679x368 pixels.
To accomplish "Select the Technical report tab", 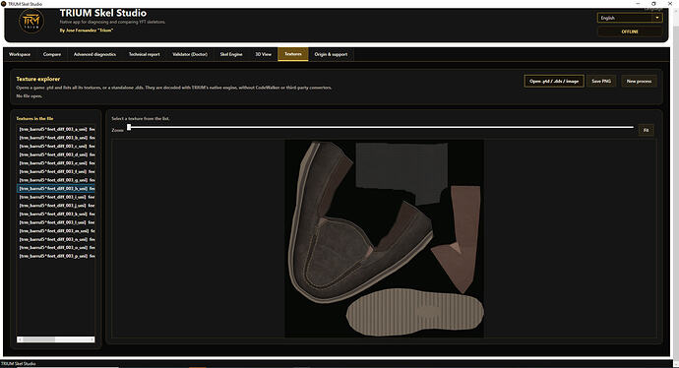I will click(145, 54).
